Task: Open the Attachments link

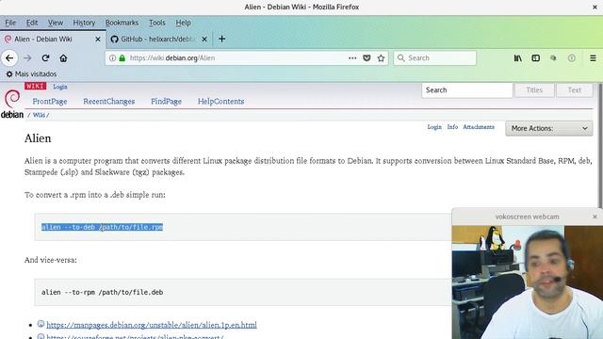Action: pos(479,127)
